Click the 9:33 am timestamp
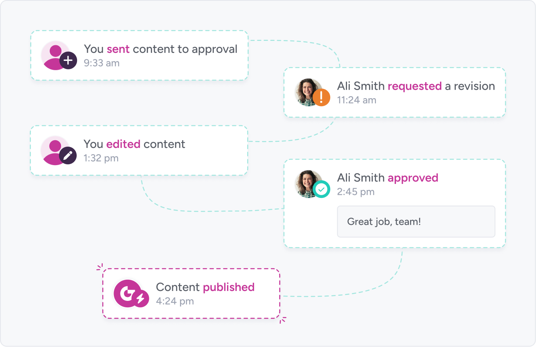The height and width of the screenshot is (347, 536). point(102,63)
